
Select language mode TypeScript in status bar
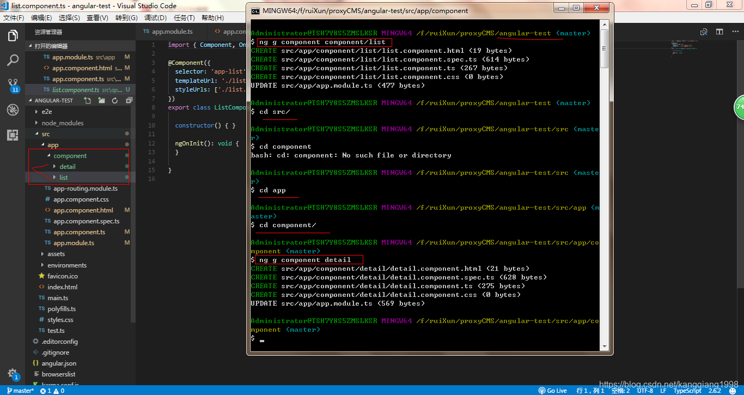[687, 391]
